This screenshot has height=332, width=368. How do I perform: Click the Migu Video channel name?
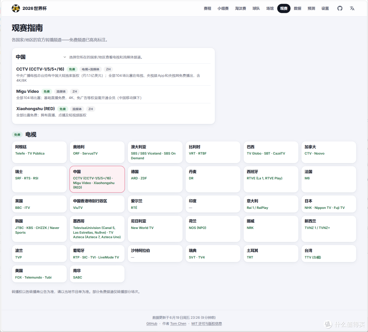[28, 92]
